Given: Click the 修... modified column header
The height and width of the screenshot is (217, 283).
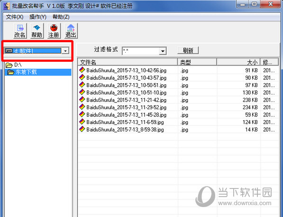Looking at the screenshot, I should point(269,62).
